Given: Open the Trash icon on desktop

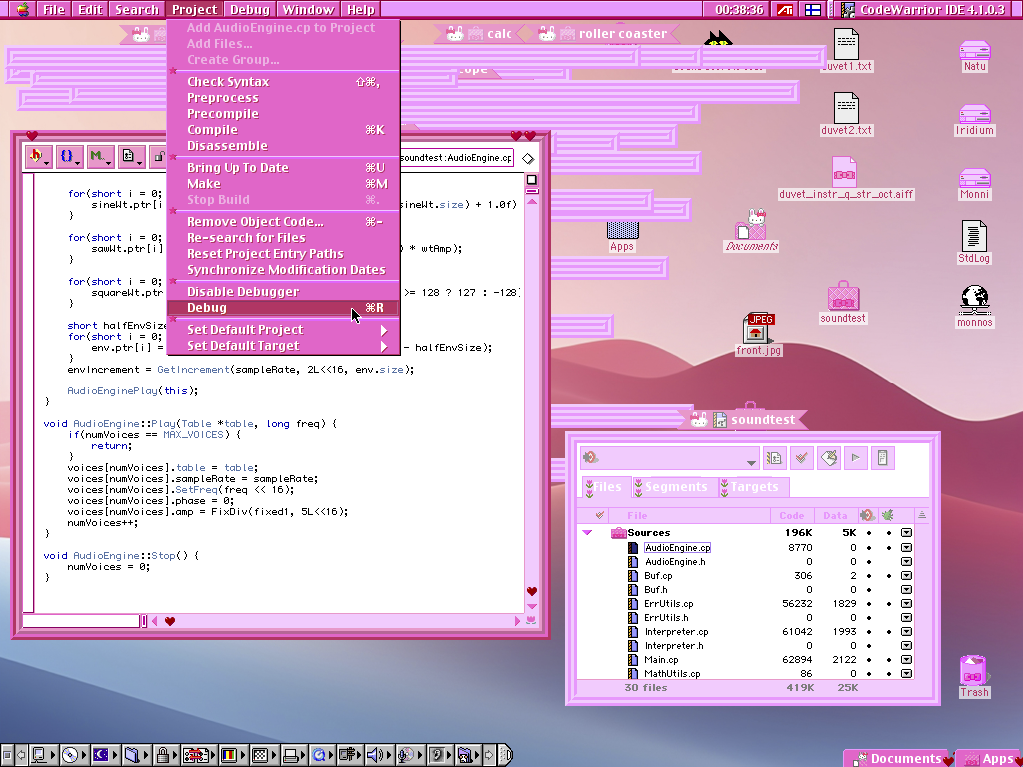Looking at the screenshot, I should click(x=973, y=671).
